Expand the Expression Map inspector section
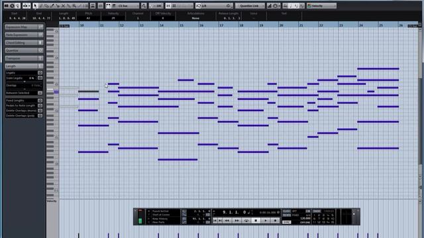The width and height of the screenshot is (424, 238). [x=24, y=27]
